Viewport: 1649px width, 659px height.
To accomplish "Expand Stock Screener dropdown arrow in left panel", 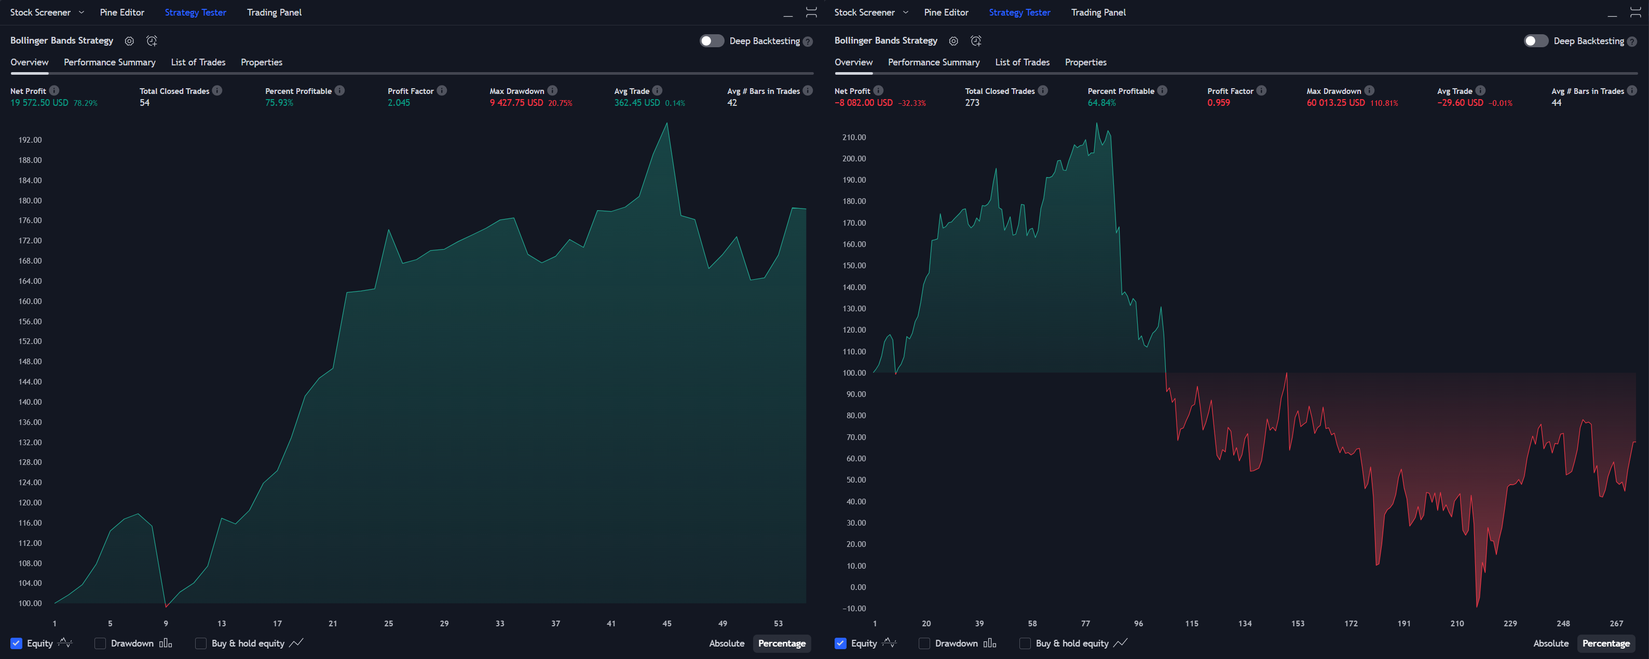I will point(81,12).
